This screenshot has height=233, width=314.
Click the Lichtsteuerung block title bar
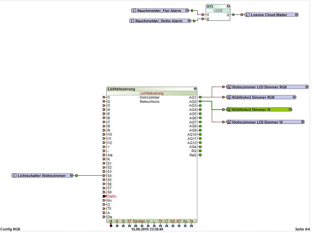[152, 89]
